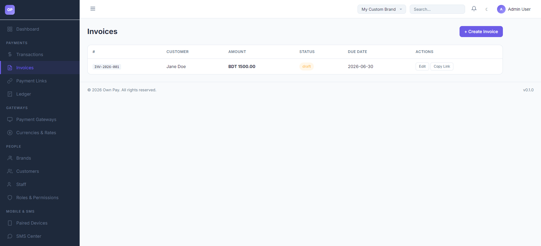Open Dashboard from sidebar
The width and height of the screenshot is (541, 246).
(x=40, y=29)
